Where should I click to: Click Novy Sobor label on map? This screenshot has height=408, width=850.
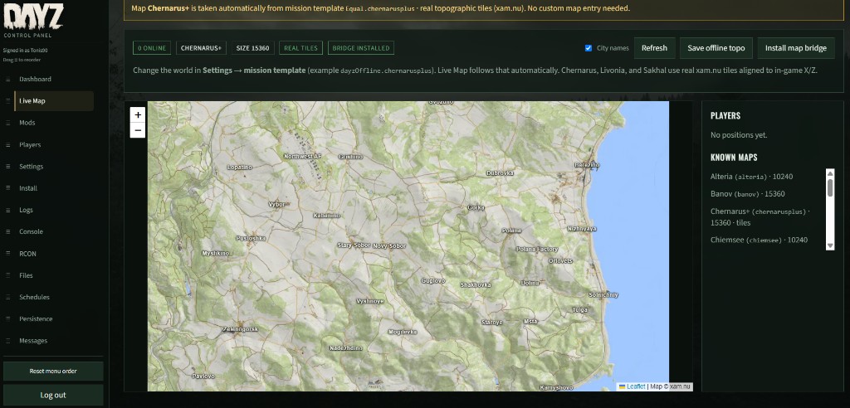389,246
